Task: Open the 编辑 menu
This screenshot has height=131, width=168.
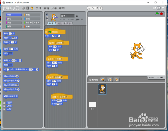Action: [x=46, y=8]
